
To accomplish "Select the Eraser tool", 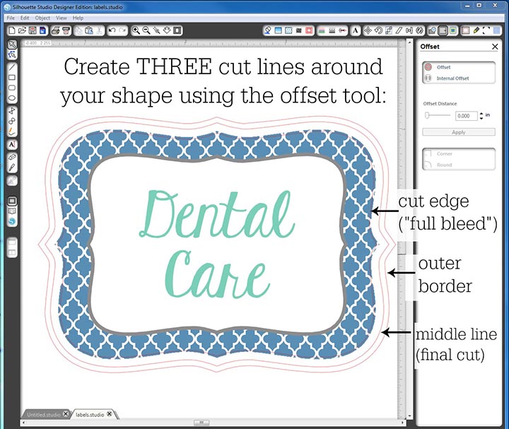I will (12, 157).
